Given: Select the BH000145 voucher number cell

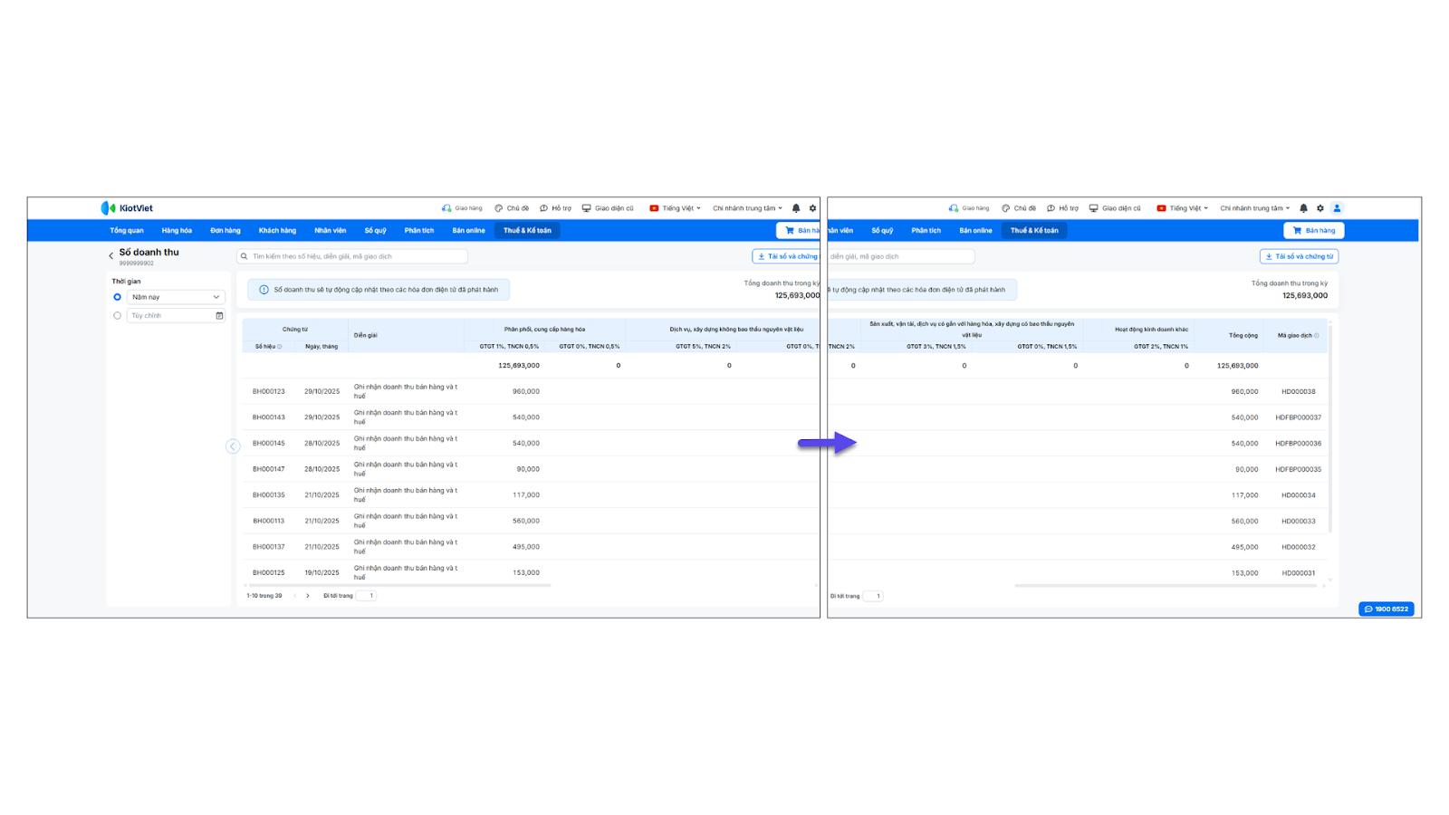Looking at the screenshot, I should [x=269, y=444].
